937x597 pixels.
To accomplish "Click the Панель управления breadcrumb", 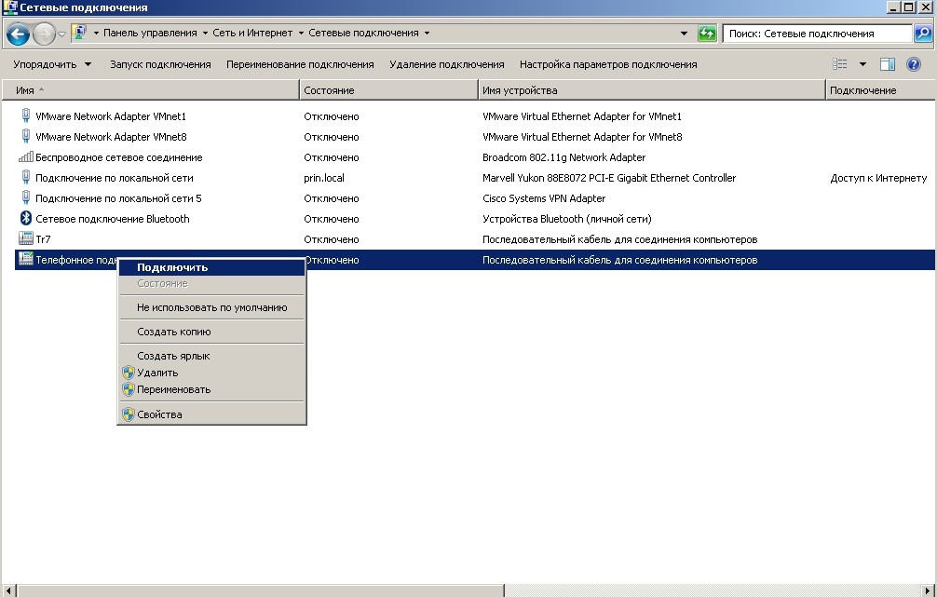I will coord(150,33).
